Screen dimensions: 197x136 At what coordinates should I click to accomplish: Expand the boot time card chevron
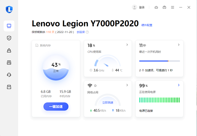click(x=179, y=45)
